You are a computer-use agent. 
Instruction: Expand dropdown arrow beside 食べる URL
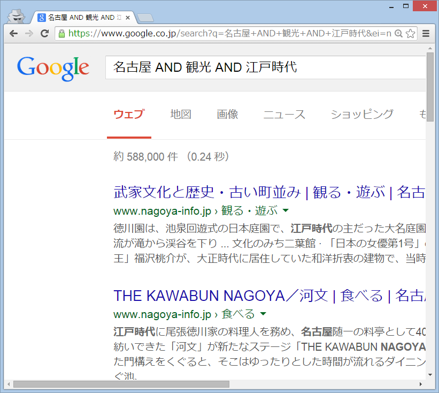263,314
